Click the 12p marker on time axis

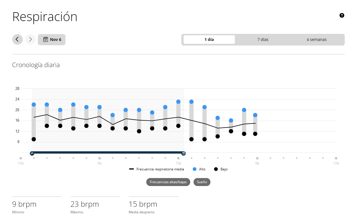178,158
